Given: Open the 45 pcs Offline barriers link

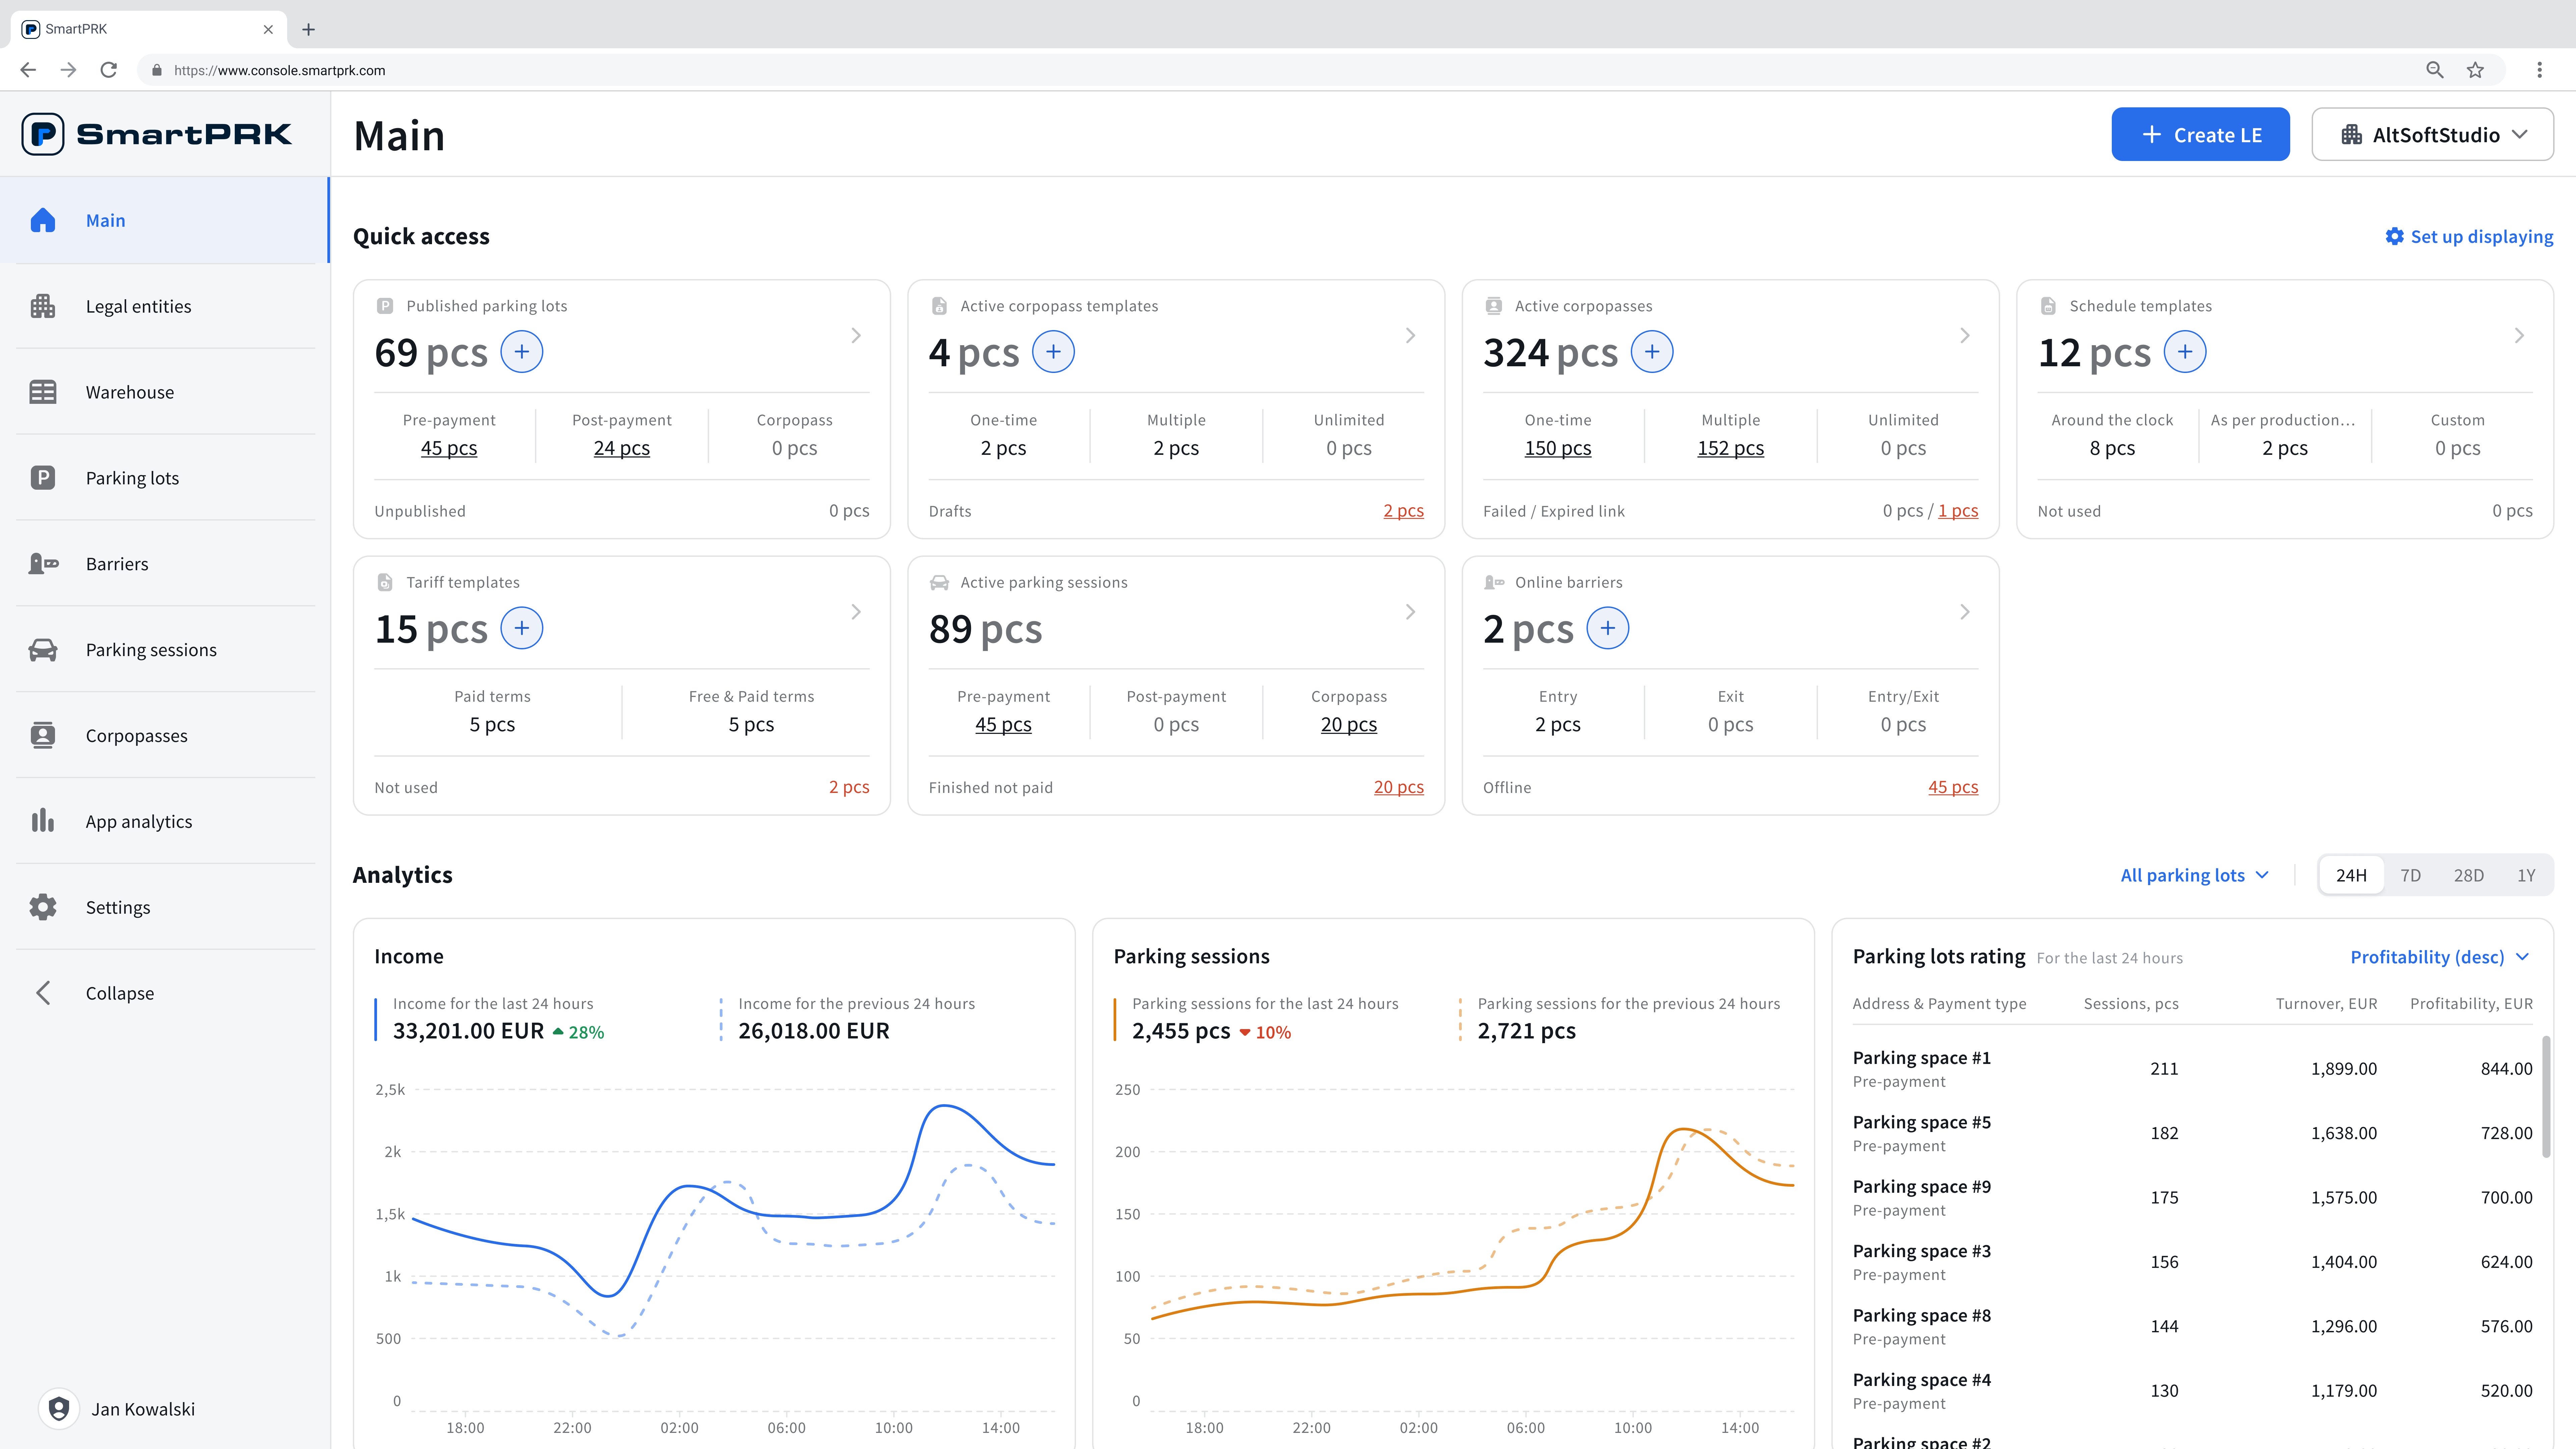Looking at the screenshot, I should 1953,787.
